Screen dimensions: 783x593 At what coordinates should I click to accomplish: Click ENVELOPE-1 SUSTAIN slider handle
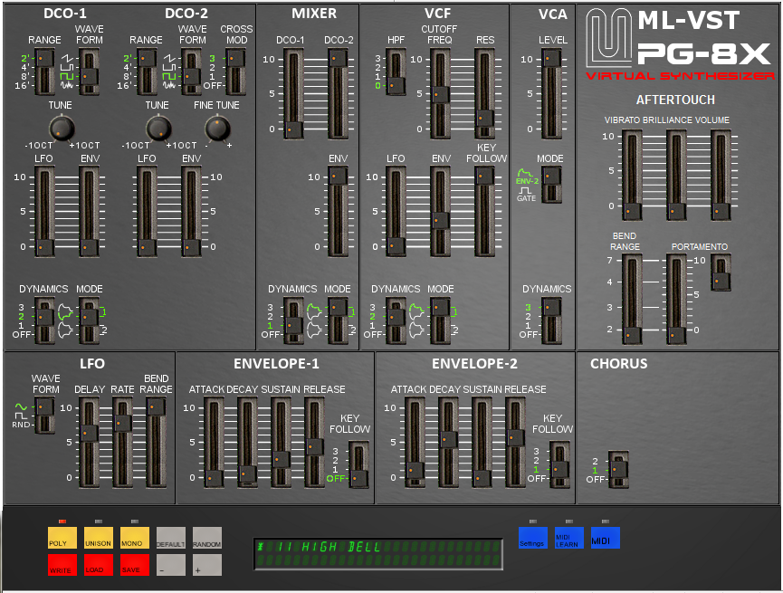coord(282,460)
